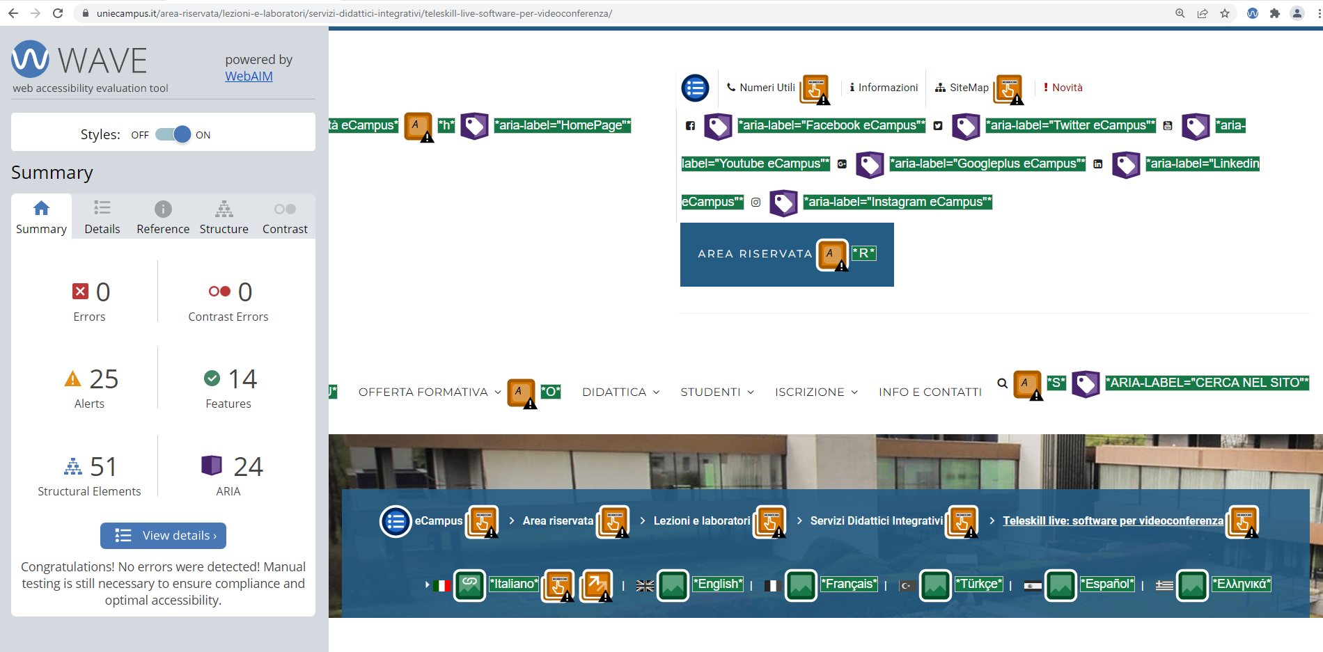Click the WAVE extension icon in browser toolbar
Viewport: 1323px width, 652px height.
pos(1253,13)
